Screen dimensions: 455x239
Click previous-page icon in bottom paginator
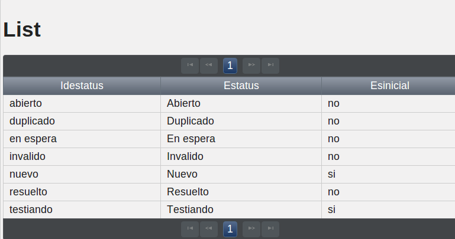[x=209, y=229]
